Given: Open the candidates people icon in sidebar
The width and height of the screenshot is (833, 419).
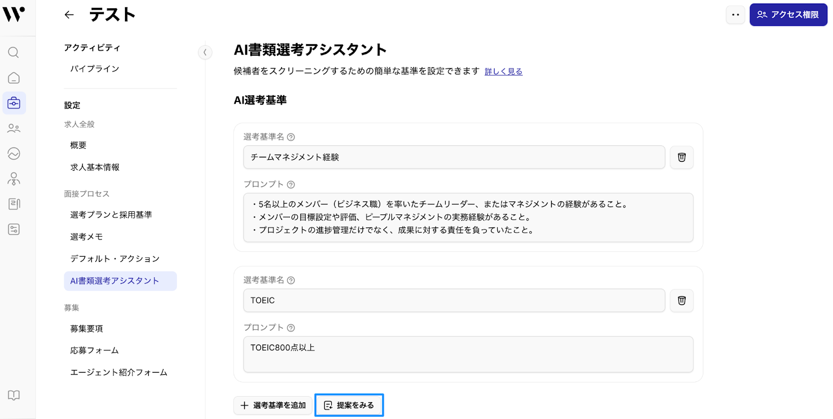Looking at the screenshot, I should point(14,128).
